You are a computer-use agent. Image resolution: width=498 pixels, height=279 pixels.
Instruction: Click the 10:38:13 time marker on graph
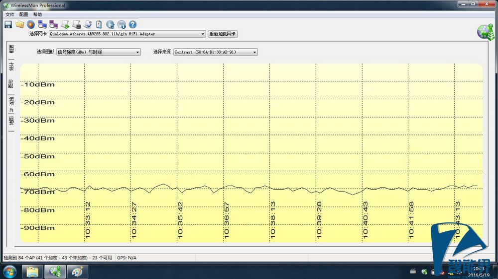[x=273, y=220]
